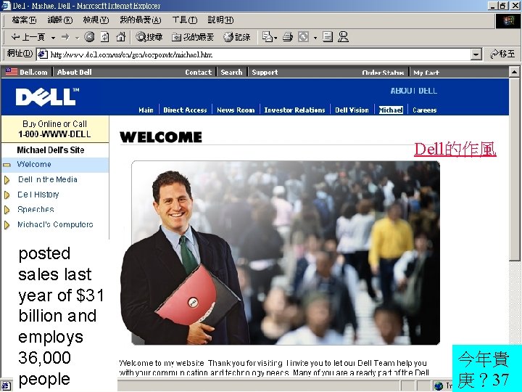Select the highlighted Michael tab
Screen dimensions: 522x392
391,110
